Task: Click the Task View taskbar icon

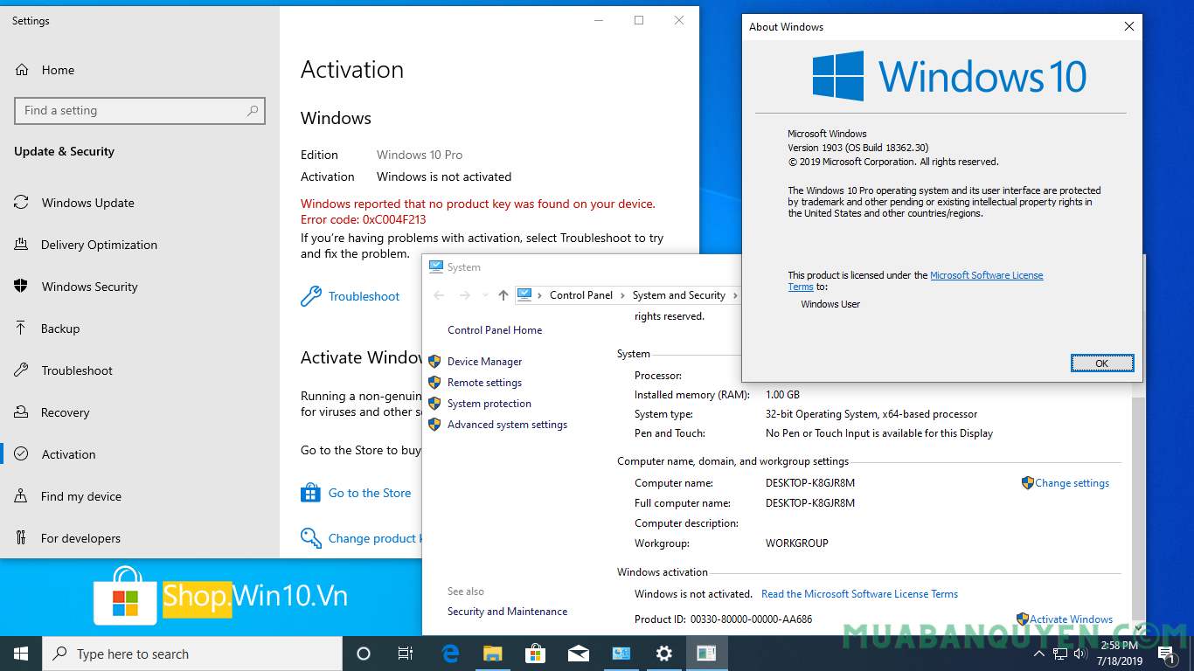Action: [406, 654]
